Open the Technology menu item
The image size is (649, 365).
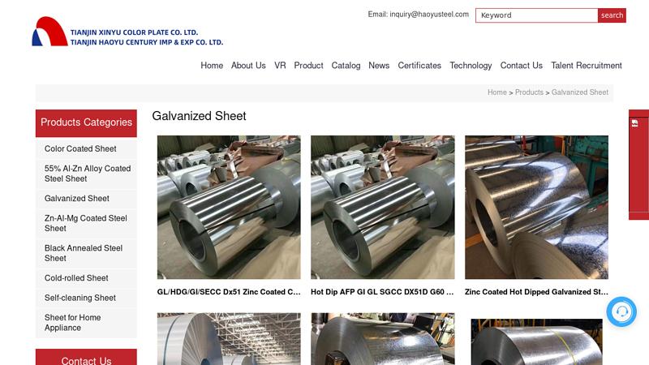471,66
